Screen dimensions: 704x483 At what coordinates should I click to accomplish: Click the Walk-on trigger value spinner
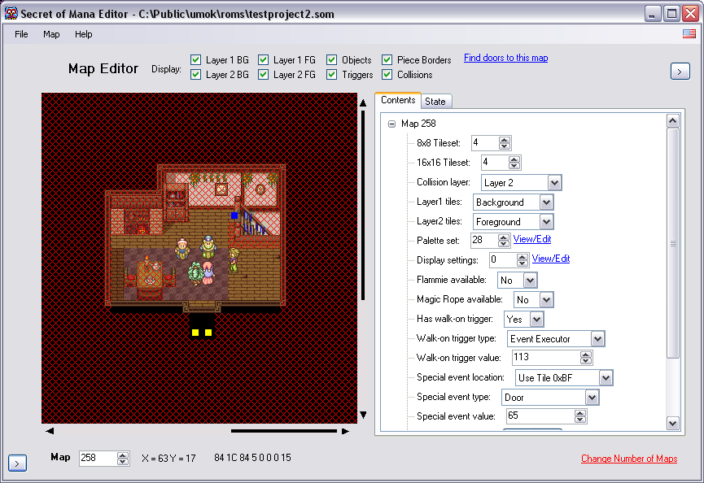coord(585,358)
